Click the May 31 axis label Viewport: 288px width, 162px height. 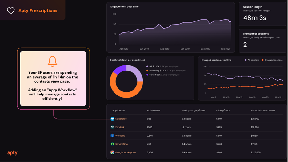coord(278,97)
